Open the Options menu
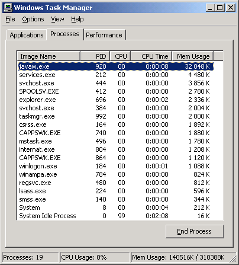The height and width of the screenshot is (265, 239). click(33, 19)
